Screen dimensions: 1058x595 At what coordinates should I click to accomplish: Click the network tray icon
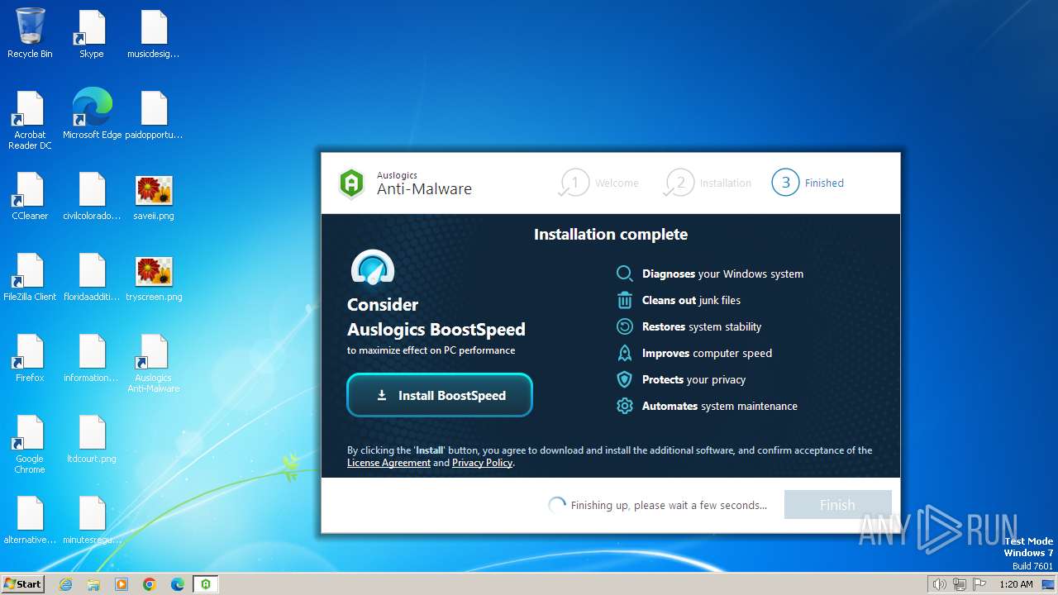pos(960,584)
